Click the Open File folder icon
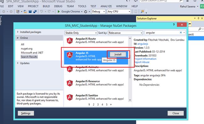The width and height of the screenshot is (204, 124). 25,12
